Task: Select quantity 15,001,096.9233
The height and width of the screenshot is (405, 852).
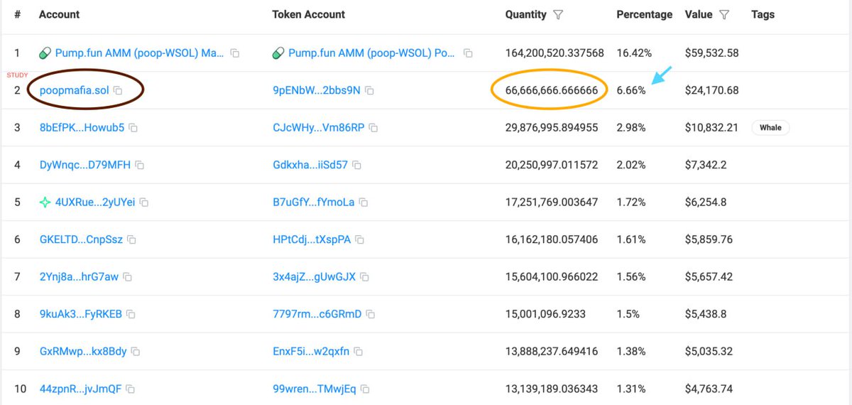Action: click(545, 314)
